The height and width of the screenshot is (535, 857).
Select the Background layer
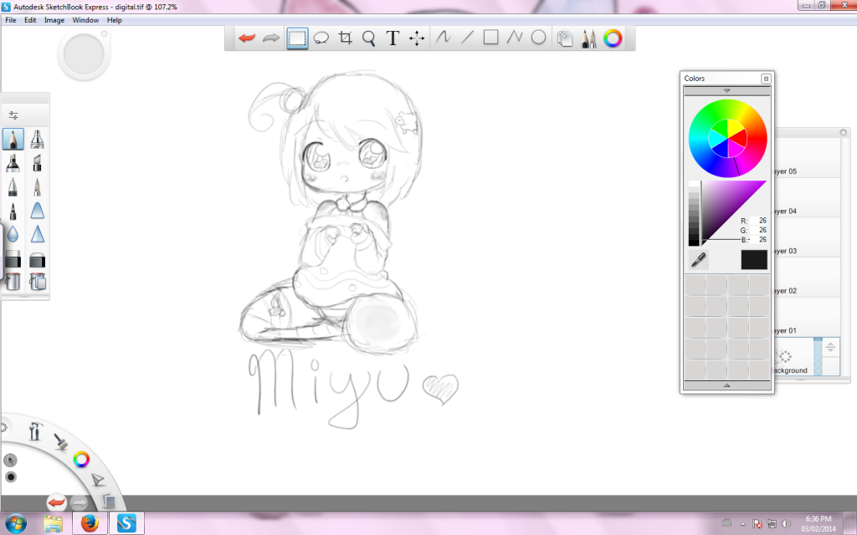tap(808, 357)
